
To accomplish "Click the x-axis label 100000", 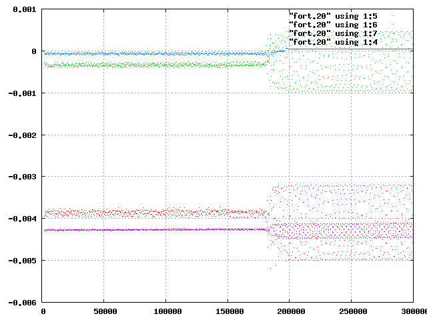I will pos(167,311).
